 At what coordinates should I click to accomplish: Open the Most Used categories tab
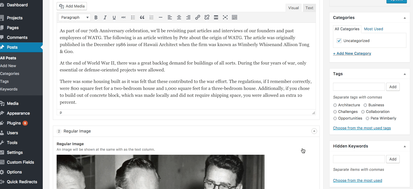[x=373, y=29]
